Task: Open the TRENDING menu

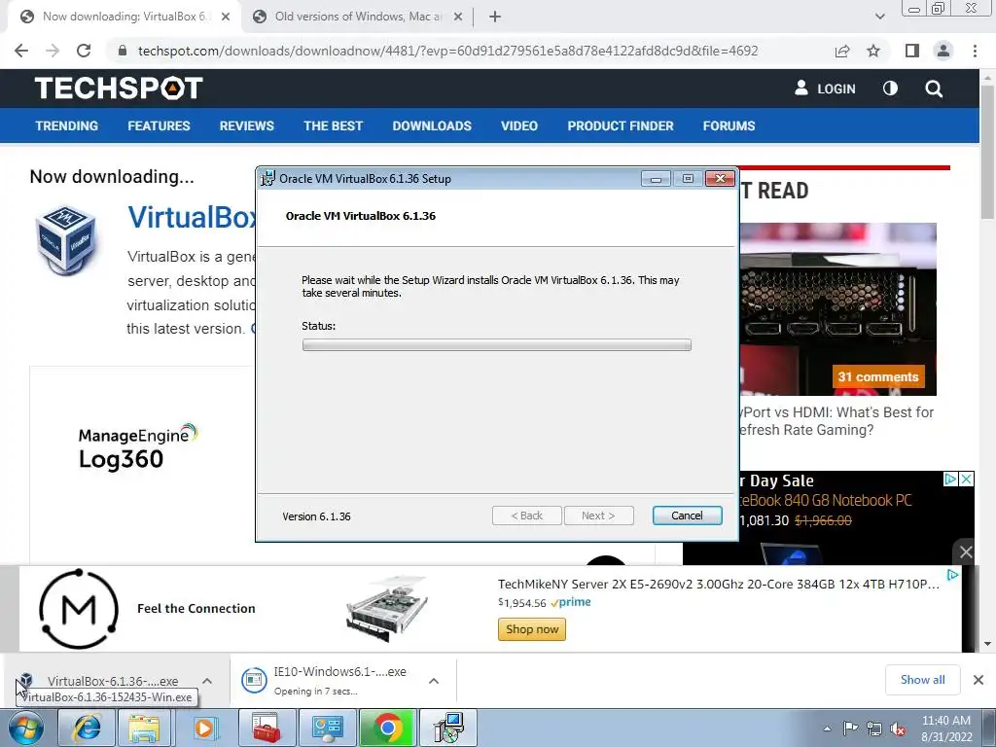Action: 67,125
